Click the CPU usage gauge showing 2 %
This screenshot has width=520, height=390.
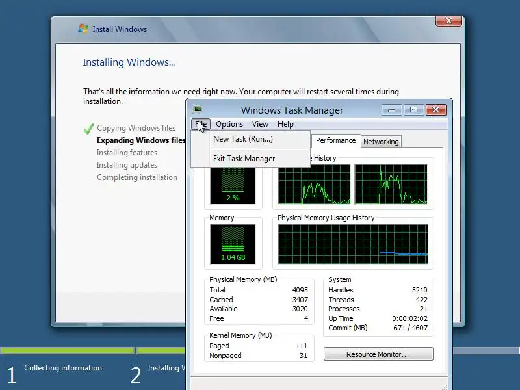coord(233,186)
